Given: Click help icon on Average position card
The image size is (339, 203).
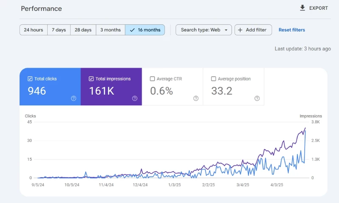Looking at the screenshot, I should click(x=257, y=98).
